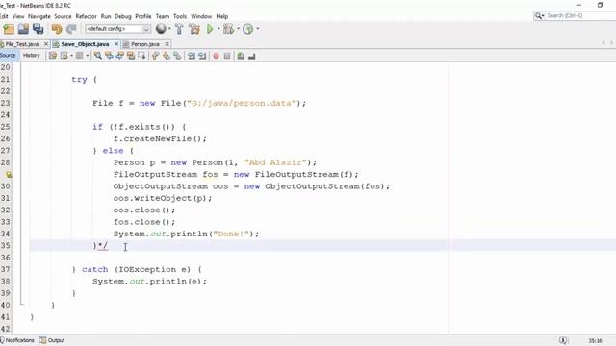Open the Window menu

coord(201,16)
